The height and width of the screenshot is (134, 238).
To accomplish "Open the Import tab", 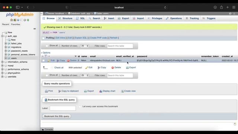I will coord(138,18).
